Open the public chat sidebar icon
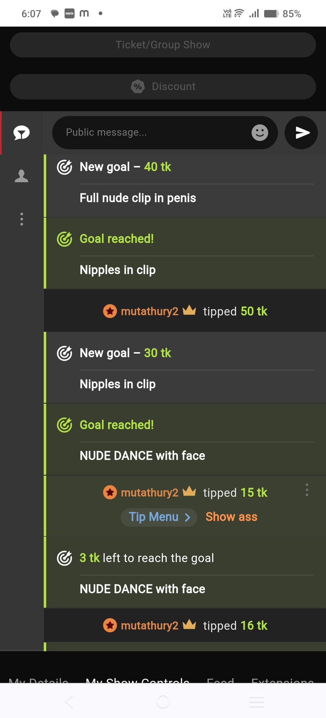Image resolution: width=326 pixels, height=718 pixels. pos(21,133)
